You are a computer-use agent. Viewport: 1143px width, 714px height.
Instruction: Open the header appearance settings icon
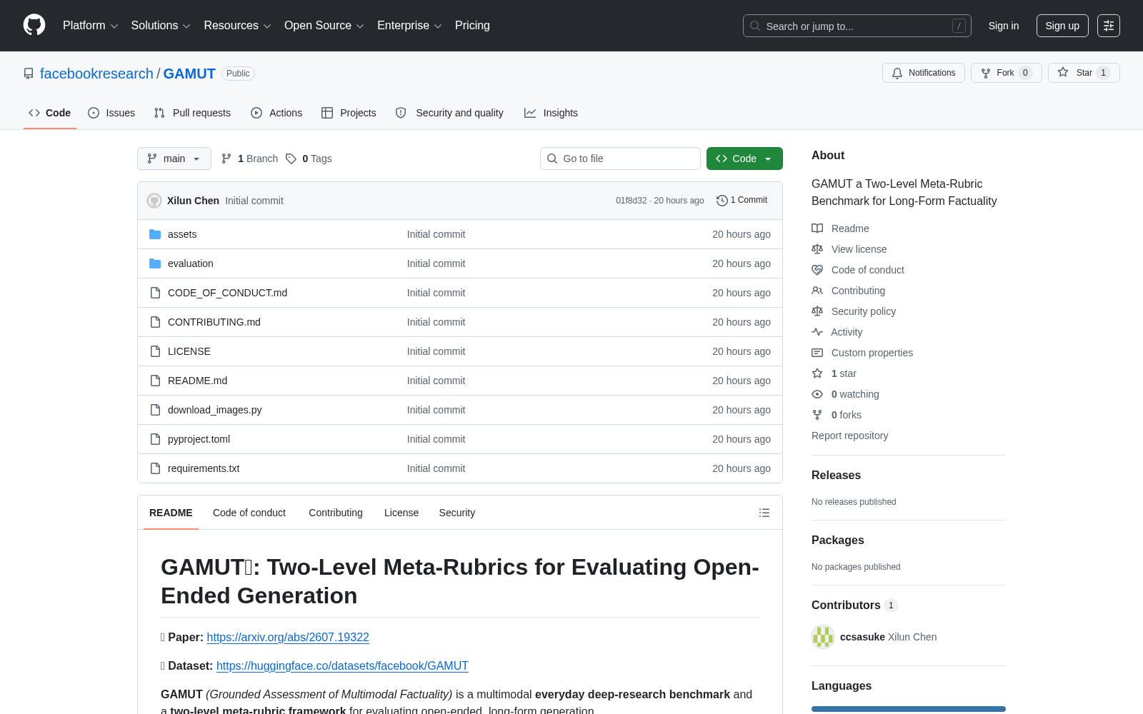(x=1109, y=26)
